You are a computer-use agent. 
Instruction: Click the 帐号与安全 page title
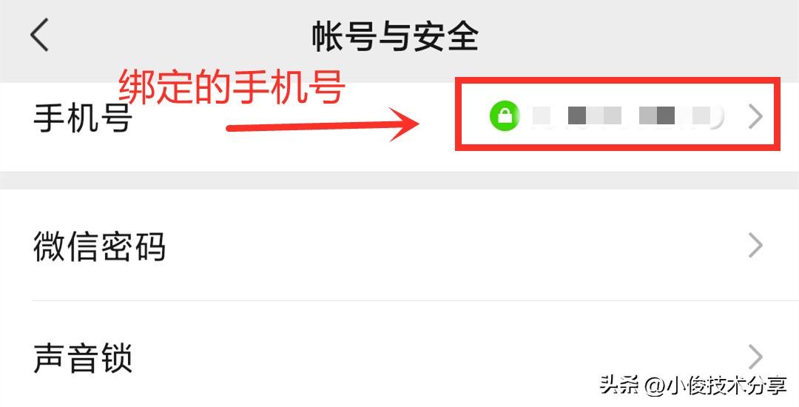[x=395, y=36]
